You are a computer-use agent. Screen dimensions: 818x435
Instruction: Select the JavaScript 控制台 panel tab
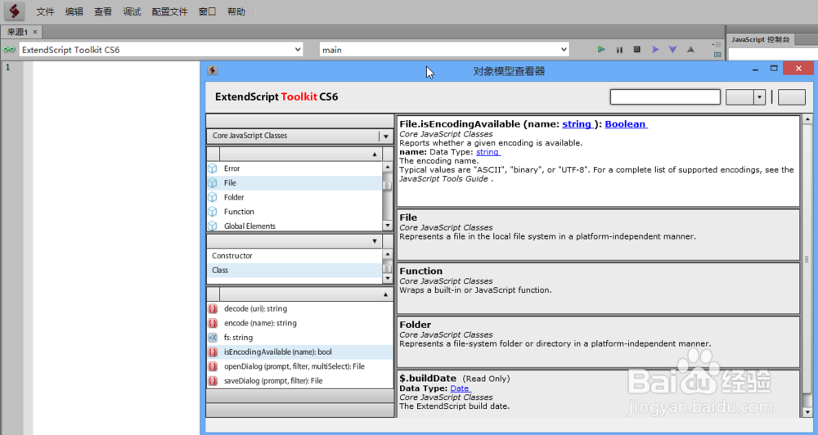[761, 39]
